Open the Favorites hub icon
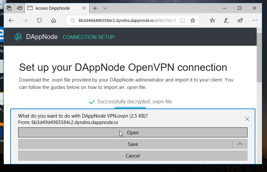The image size is (267, 172). click(x=212, y=21)
